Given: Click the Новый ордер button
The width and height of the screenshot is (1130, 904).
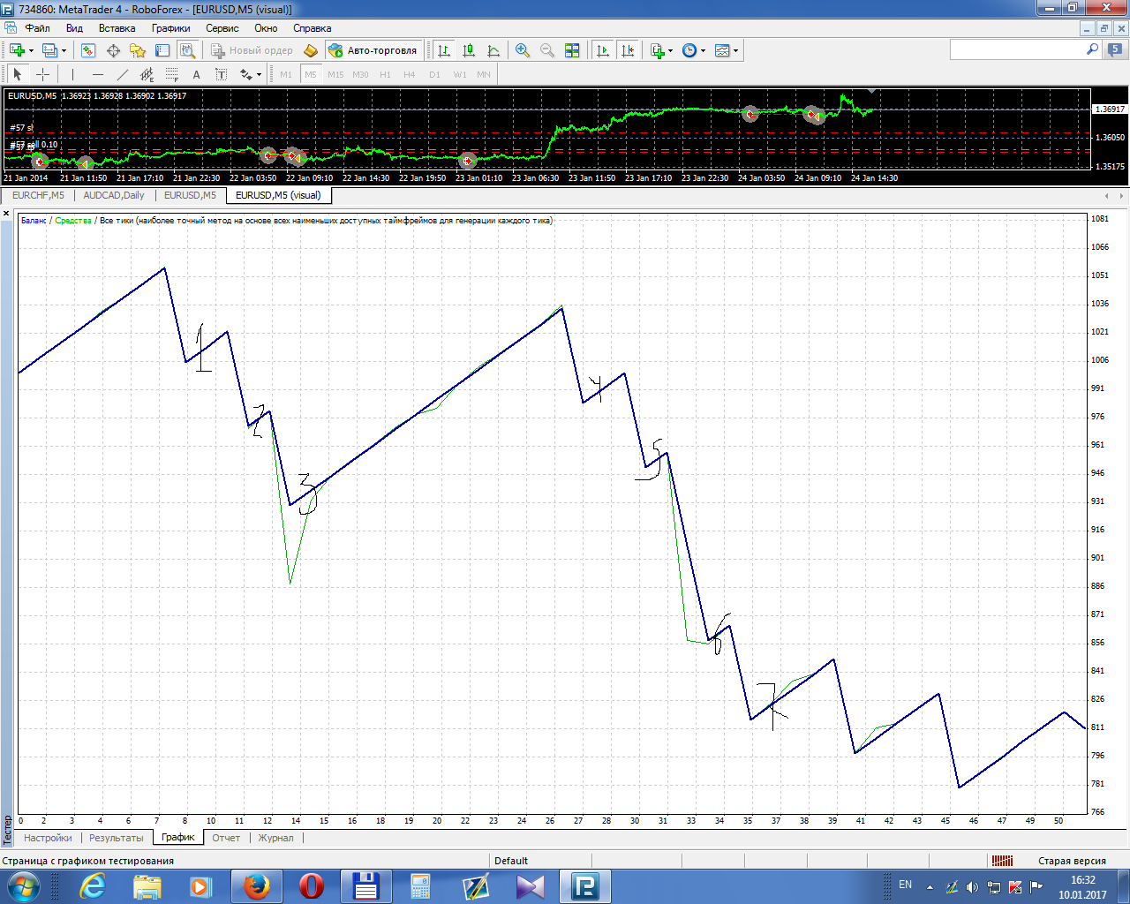Looking at the screenshot, I should pos(252,50).
